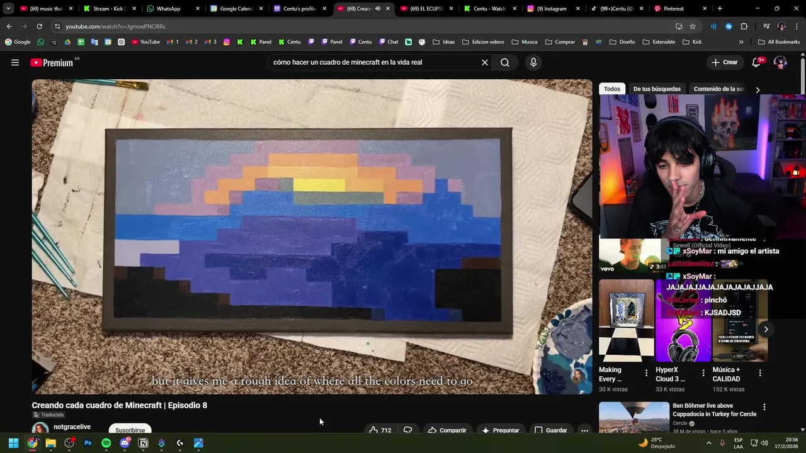Open a new browser tab
The height and width of the screenshot is (453, 806).
coord(720,9)
